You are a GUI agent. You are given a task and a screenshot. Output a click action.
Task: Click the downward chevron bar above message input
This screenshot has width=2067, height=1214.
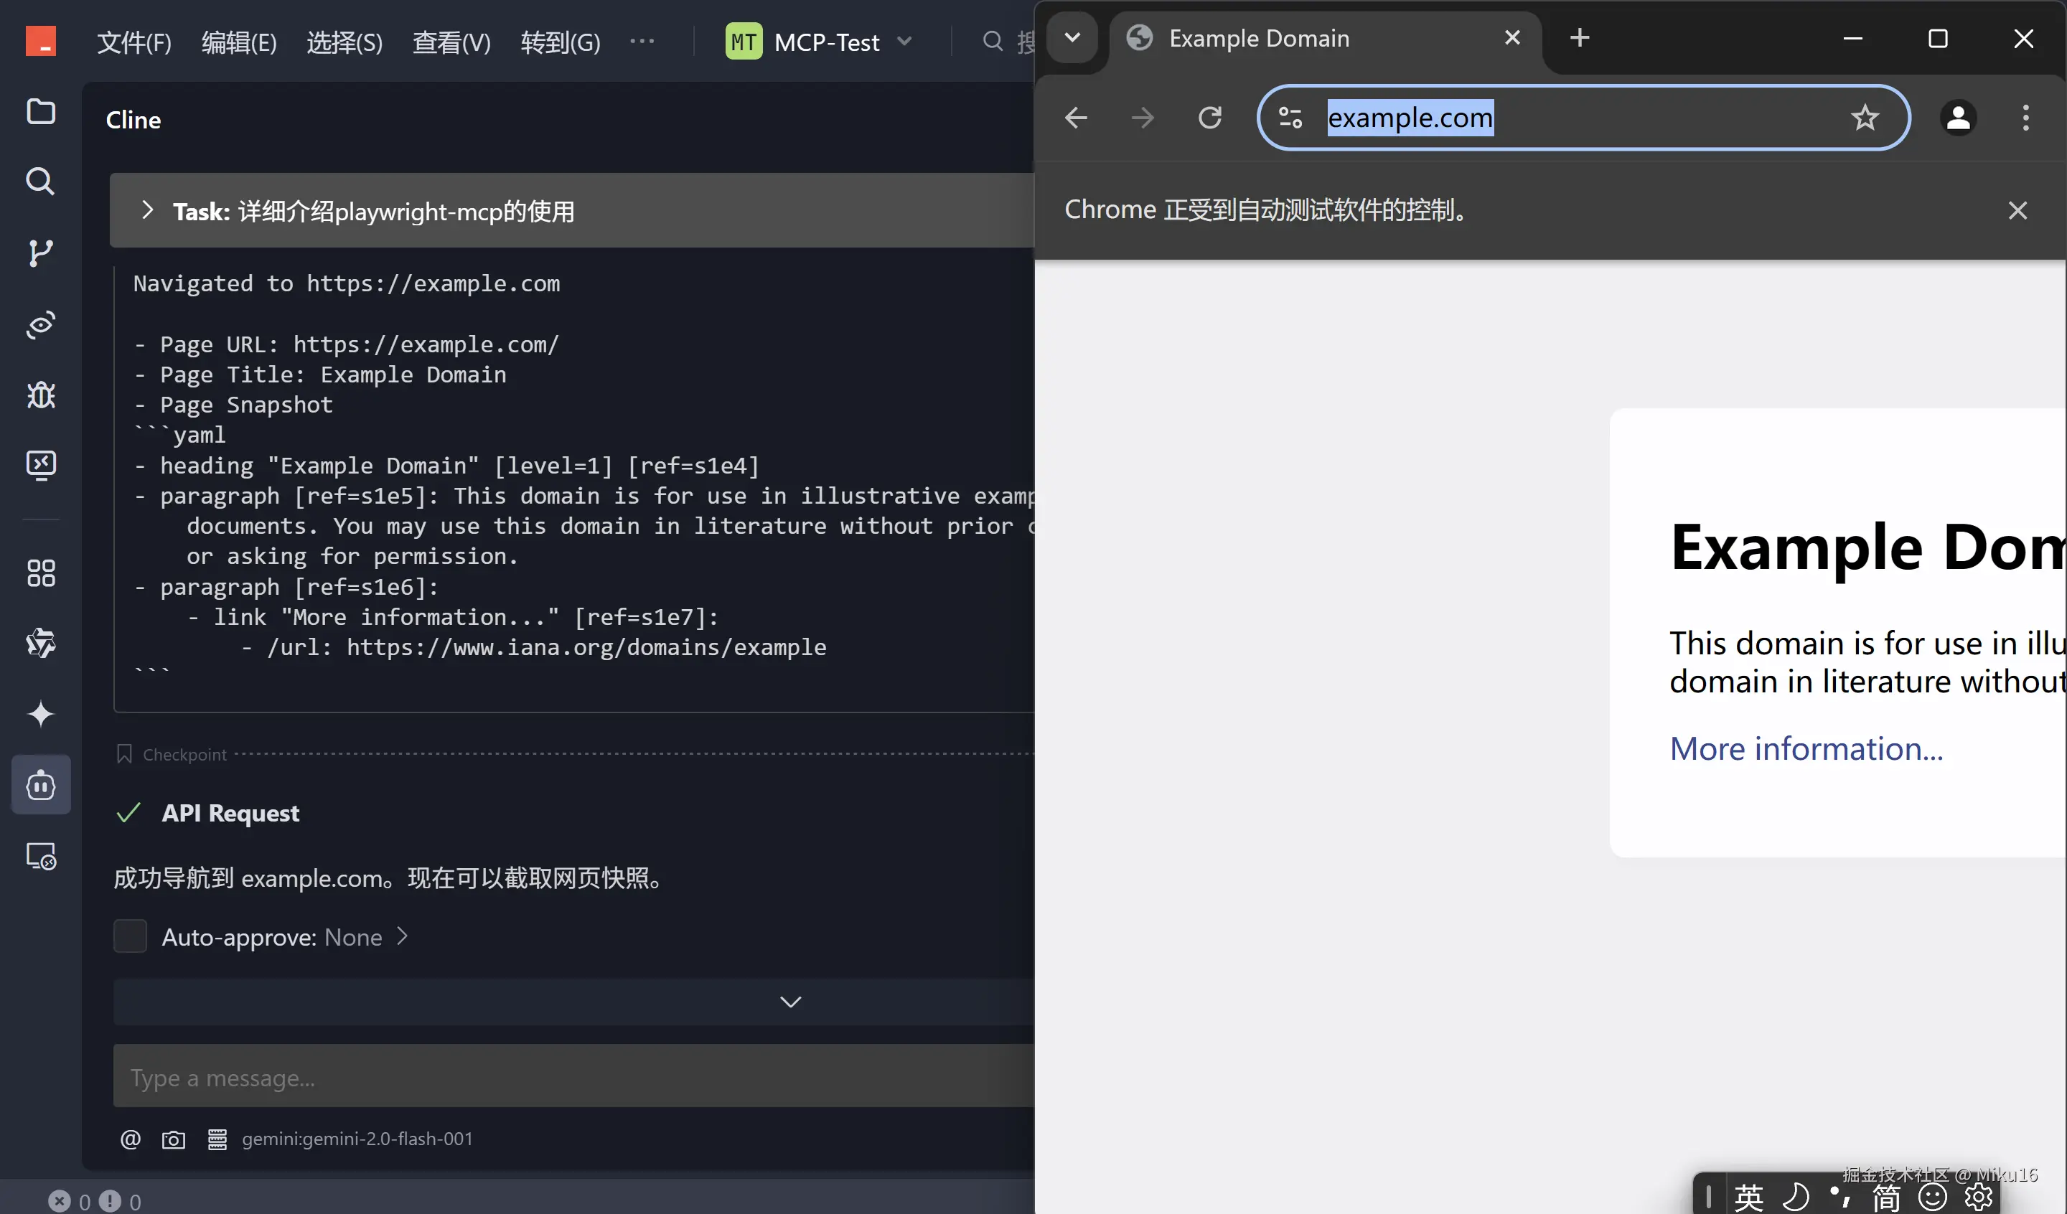[790, 1002]
